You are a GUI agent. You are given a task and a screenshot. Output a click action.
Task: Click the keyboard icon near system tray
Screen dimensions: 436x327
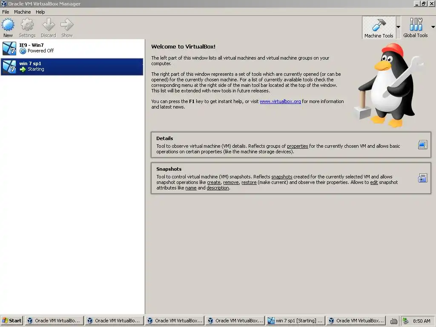click(x=394, y=321)
